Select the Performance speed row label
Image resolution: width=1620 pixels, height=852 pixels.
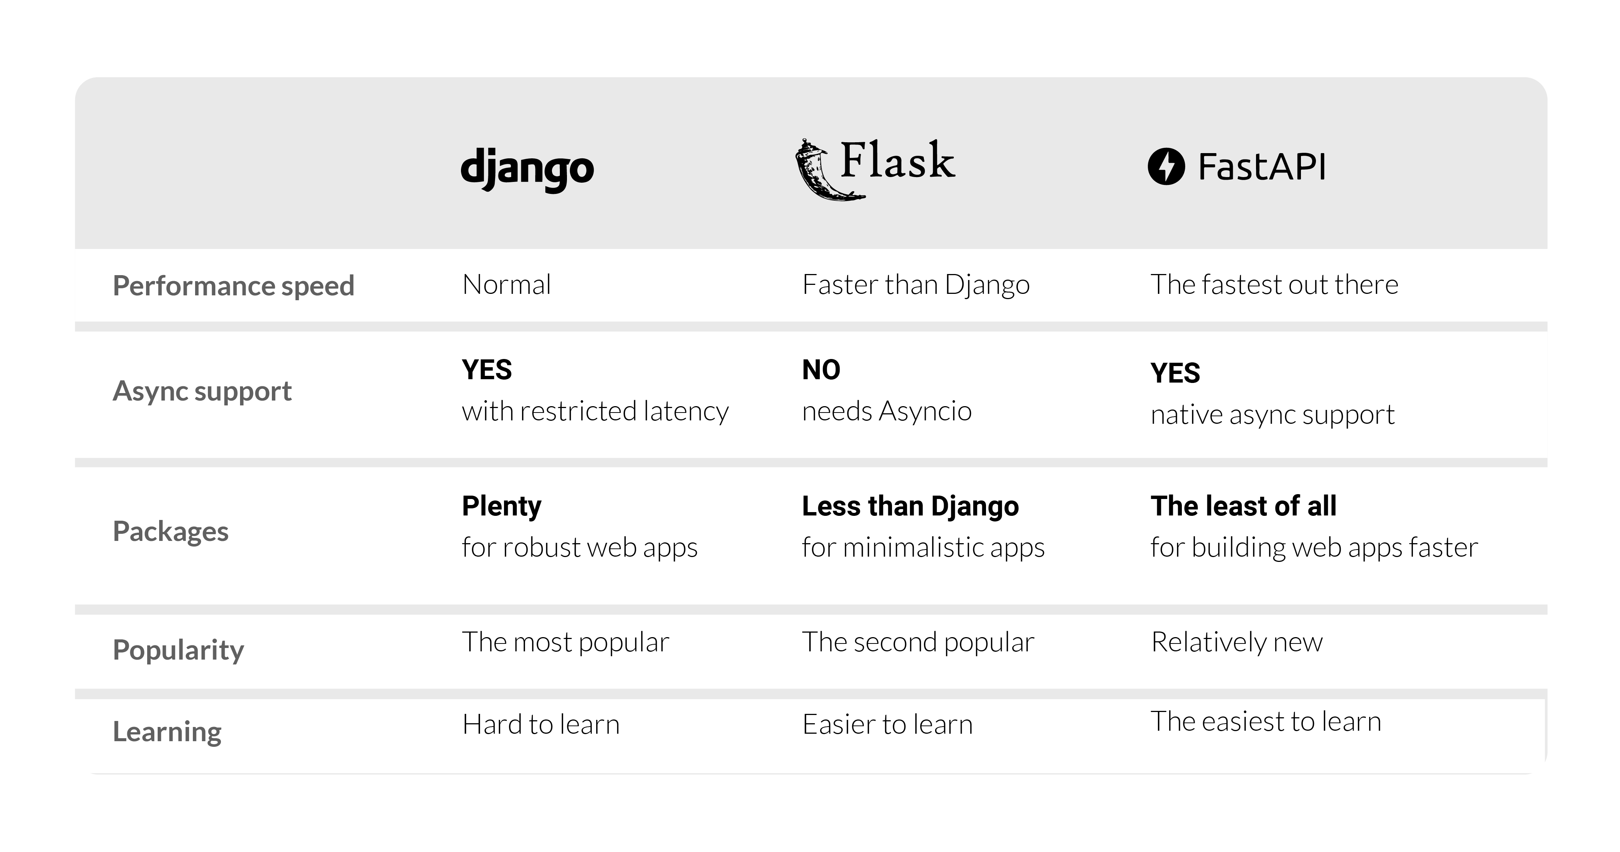click(x=233, y=286)
